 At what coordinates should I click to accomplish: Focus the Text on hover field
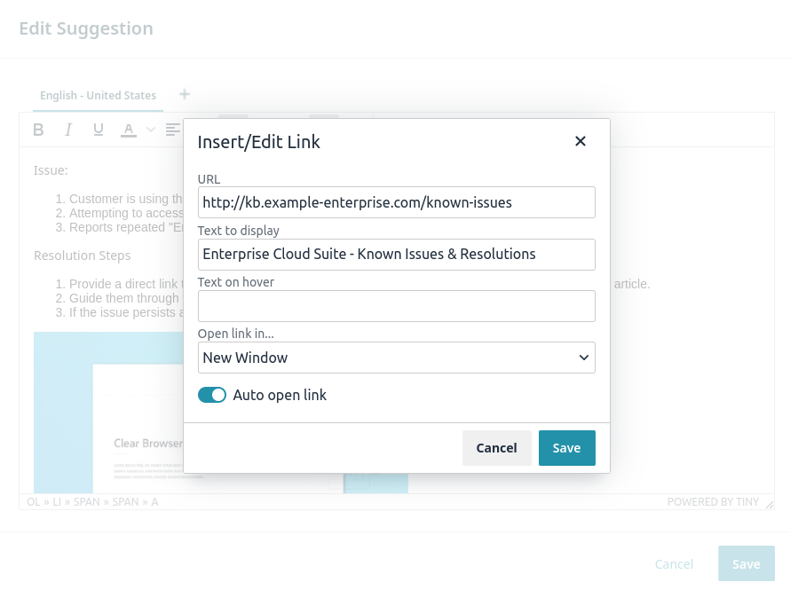(x=396, y=306)
